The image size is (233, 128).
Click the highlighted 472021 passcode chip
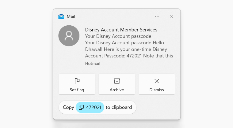click(x=90, y=108)
